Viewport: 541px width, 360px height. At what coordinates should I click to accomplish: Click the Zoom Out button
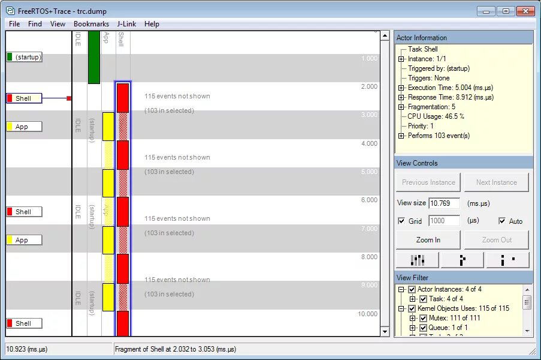[x=497, y=240]
